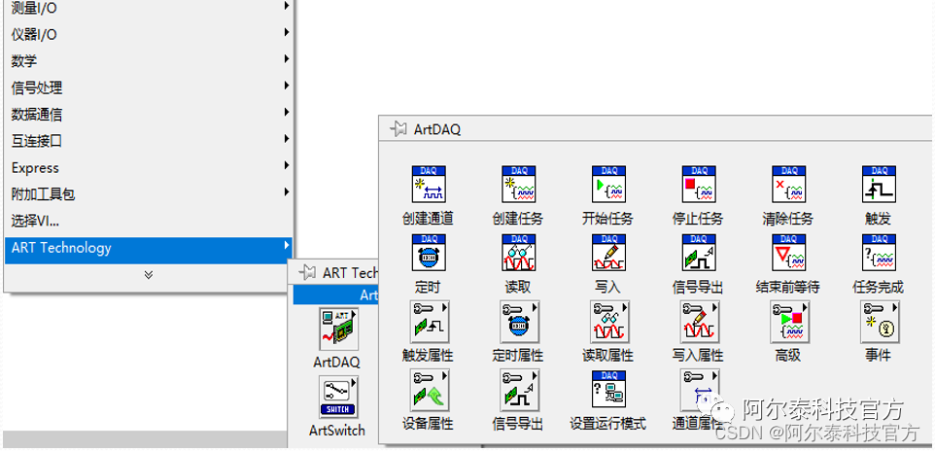Open the 附加工具包 menu entry
The height and width of the screenshot is (451, 935).
click(x=149, y=193)
